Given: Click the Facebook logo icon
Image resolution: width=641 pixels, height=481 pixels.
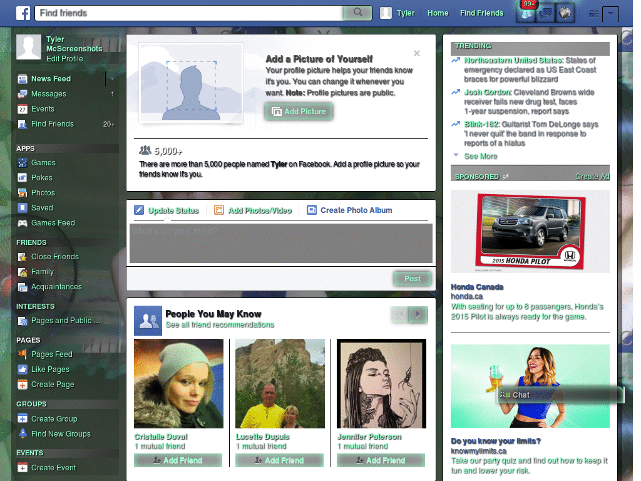Looking at the screenshot, I should point(23,13).
